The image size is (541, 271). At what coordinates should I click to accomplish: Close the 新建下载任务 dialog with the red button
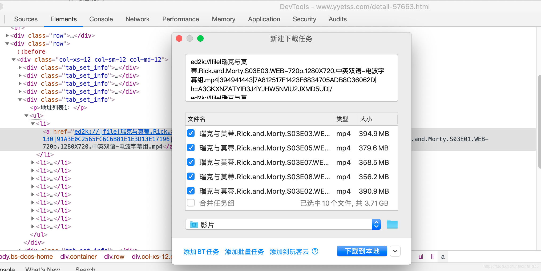pyautogui.click(x=179, y=38)
